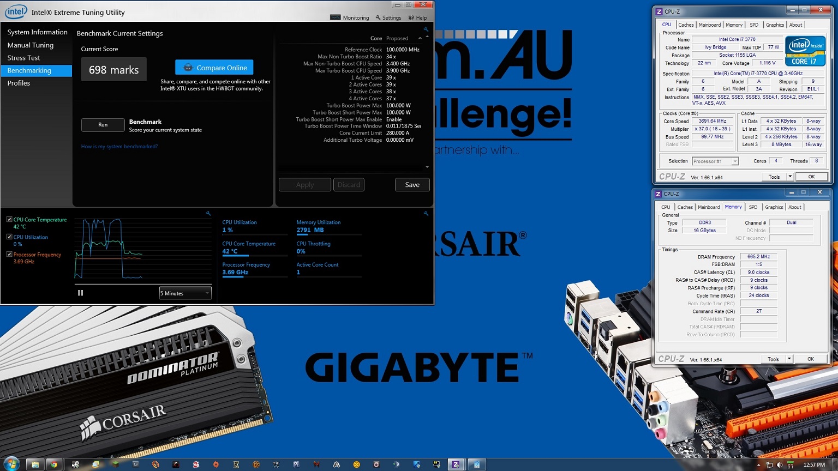Switch to CPU-Z via its purple taskbar icon

coord(456,464)
